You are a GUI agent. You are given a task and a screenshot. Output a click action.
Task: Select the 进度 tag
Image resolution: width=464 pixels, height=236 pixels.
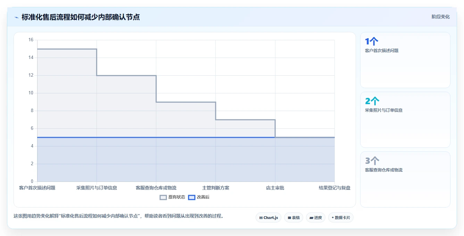tap(316, 218)
